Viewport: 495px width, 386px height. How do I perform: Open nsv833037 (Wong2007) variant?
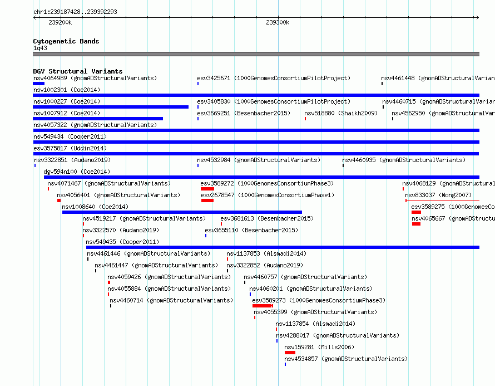click(x=438, y=195)
